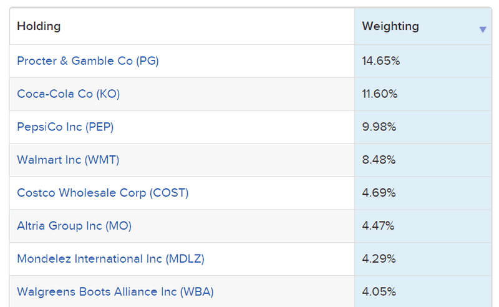The width and height of the screenshot is (499, 307).
Task: Click the 4.05% weighting value
Action: pyautogui.click(x=379, y=291)
